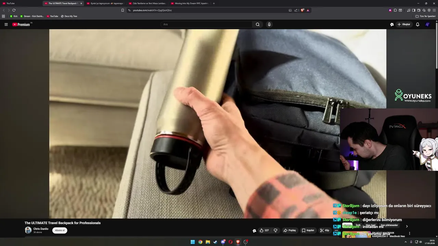Viewport: 438px width, 246px height.
Task: Open Opera from the taskbar
Action: point(231,242)
